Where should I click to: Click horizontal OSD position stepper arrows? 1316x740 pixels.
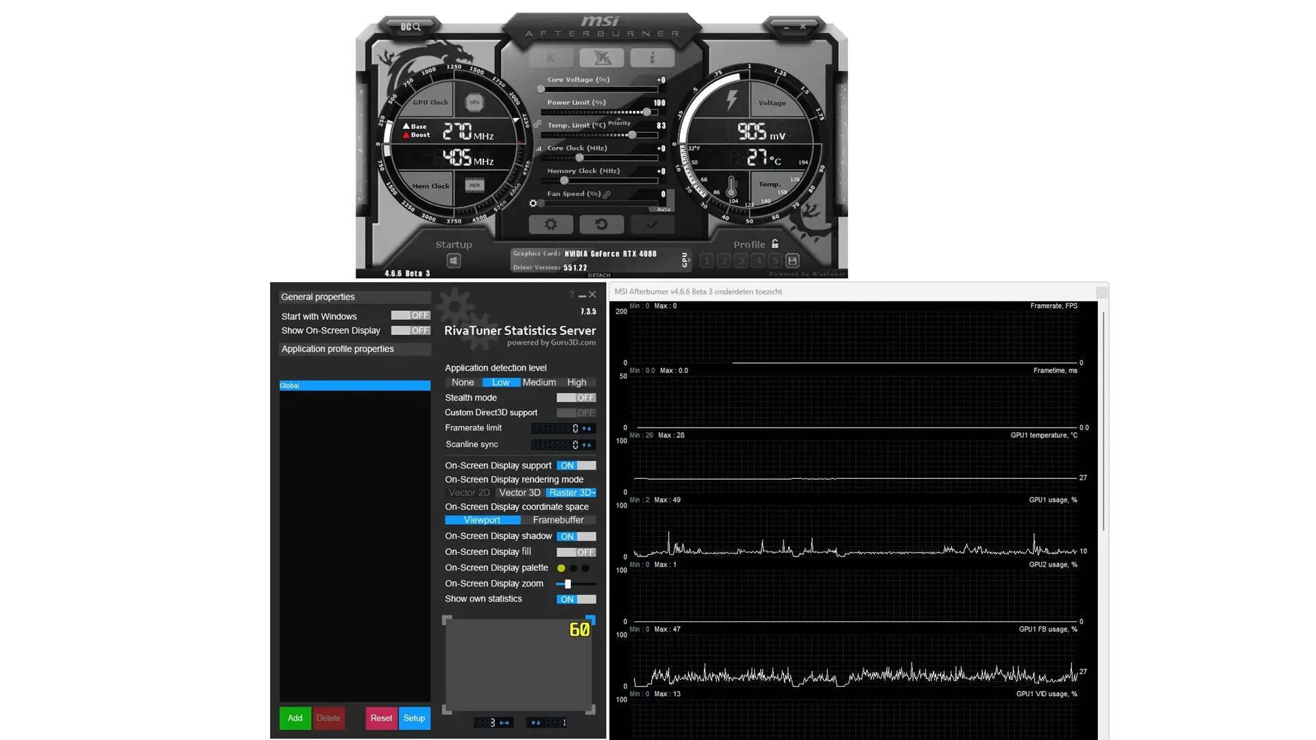[x=504, y=722]
